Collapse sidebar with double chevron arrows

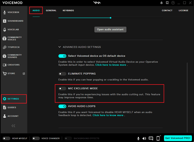[13, 126]
